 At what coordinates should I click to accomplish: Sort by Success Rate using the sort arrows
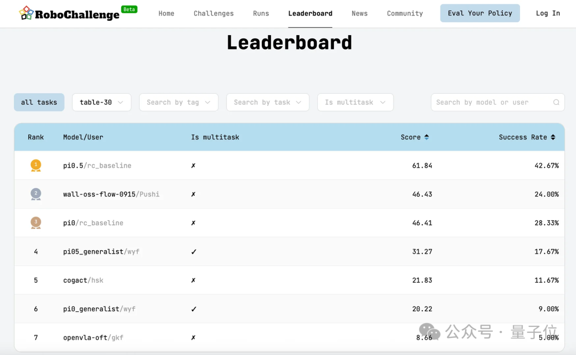tap(553, 137)
